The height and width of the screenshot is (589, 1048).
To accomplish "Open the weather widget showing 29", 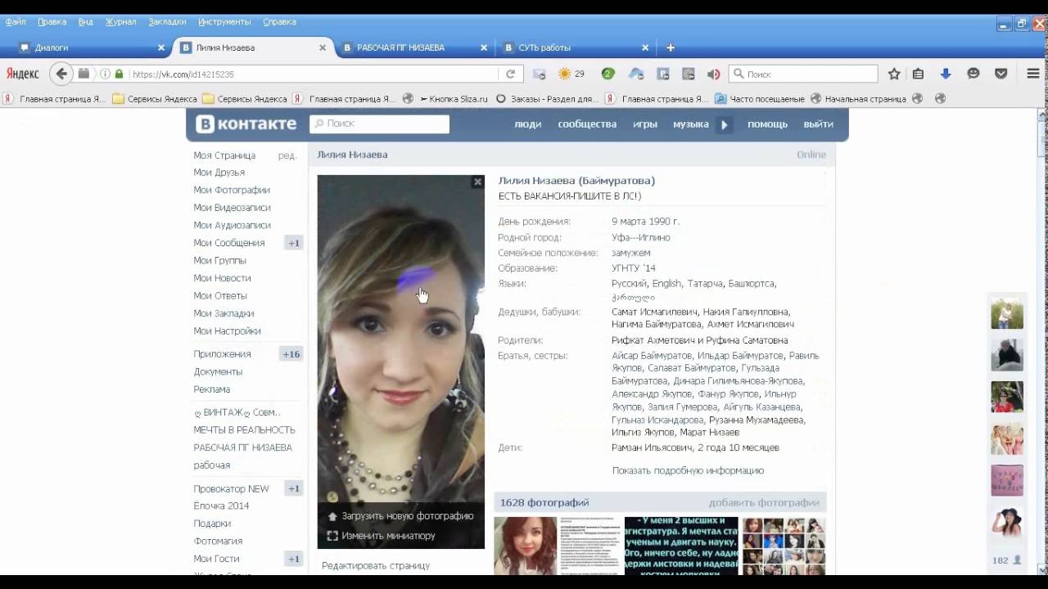I will point(571,74).
